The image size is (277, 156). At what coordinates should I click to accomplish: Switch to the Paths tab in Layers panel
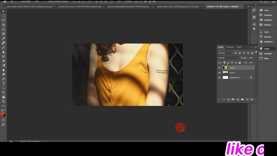coord(239,47)
